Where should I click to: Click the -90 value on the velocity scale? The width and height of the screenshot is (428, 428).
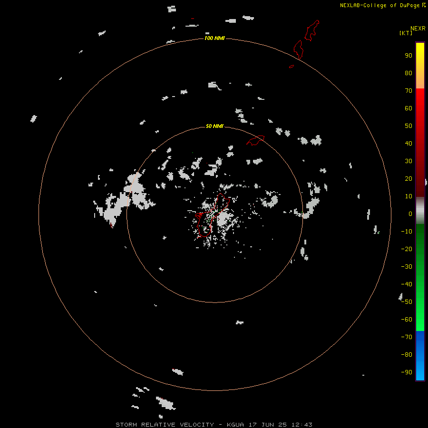pos(407,372)
